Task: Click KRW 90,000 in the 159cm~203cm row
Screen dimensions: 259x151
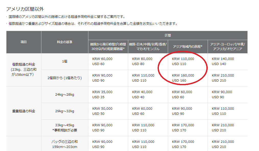Action: pos(102,142)
